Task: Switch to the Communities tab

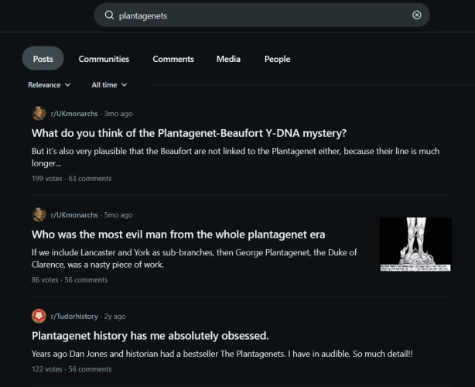Action: [x=104, y=59]
